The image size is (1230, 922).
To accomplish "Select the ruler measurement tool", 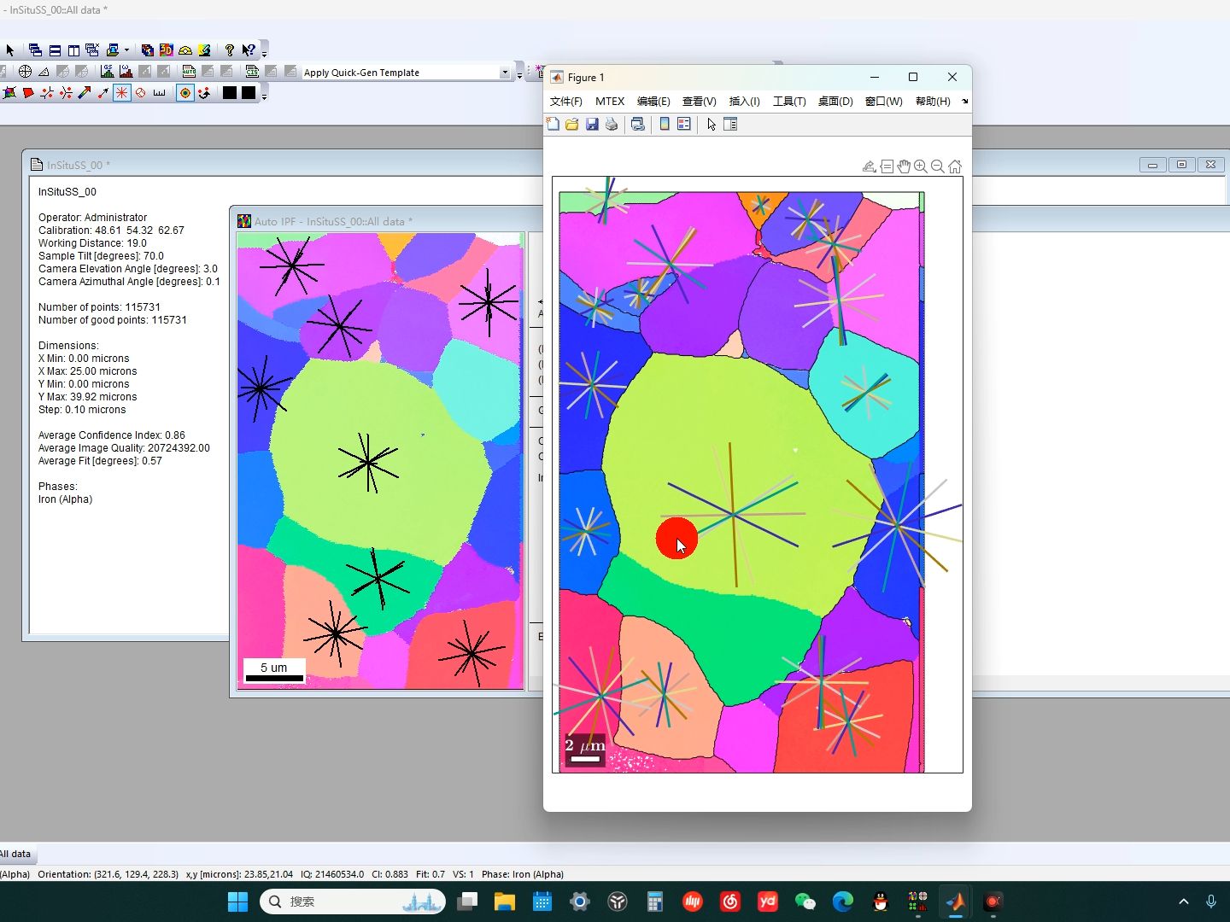I will tap(160, 93).
